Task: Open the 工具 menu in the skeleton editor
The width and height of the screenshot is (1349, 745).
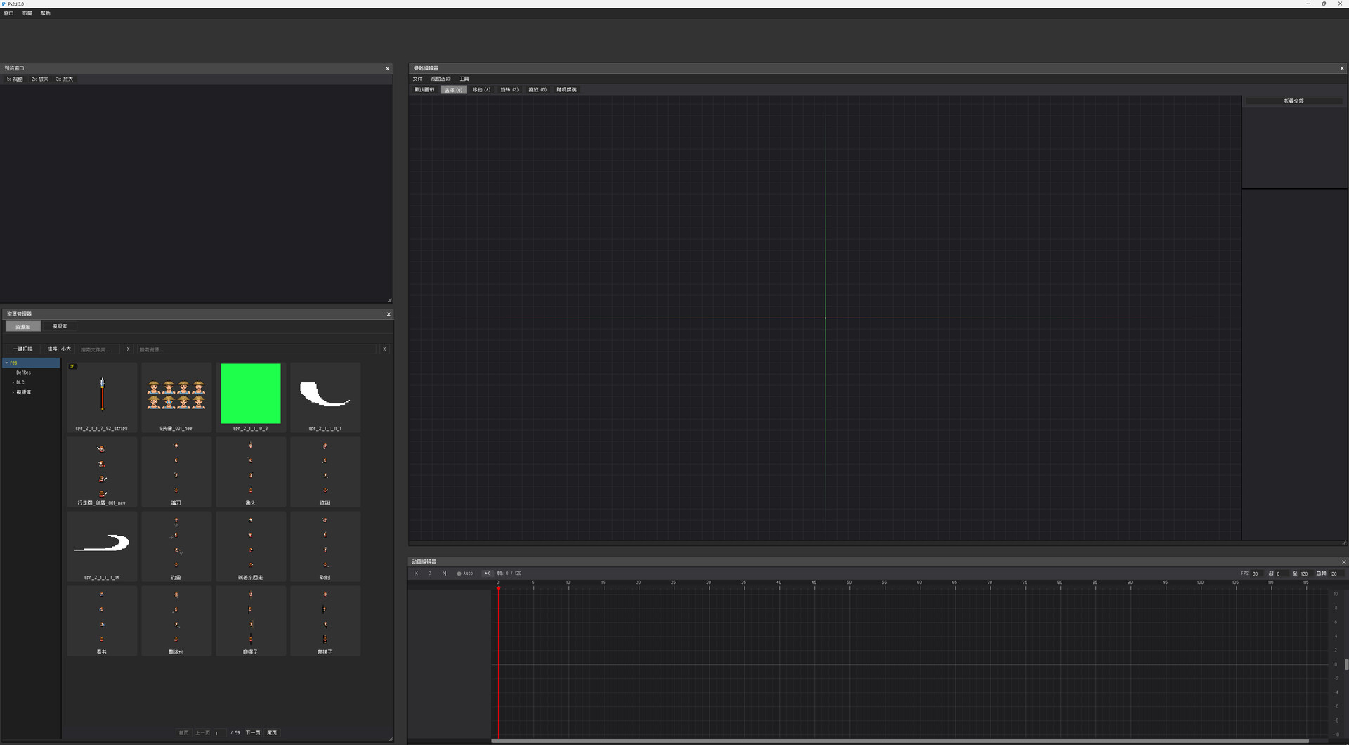Action: (464, 79)
